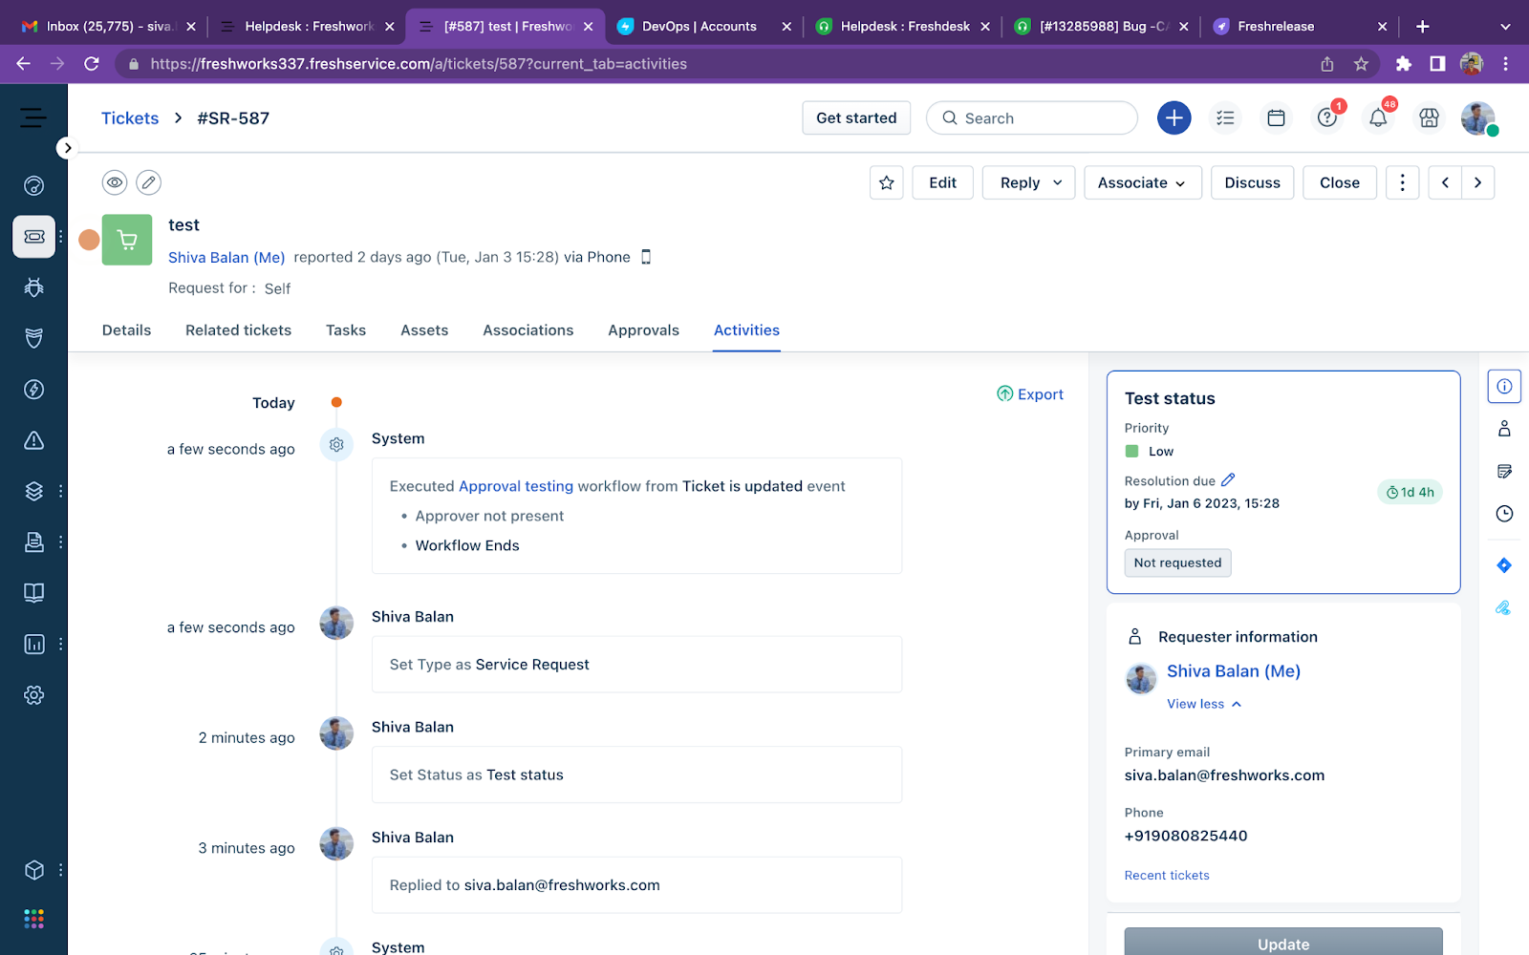Open the requester person icon on right rail
Viewport: 1529px width, 955px height.
1504,429
